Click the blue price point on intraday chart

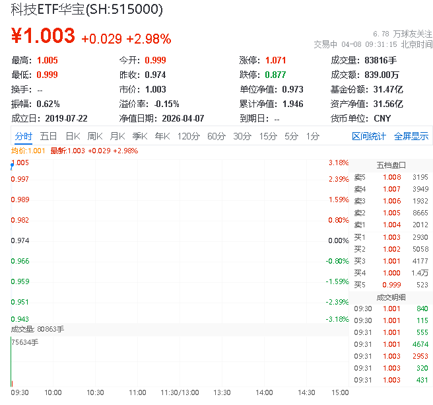coord(12,165)
